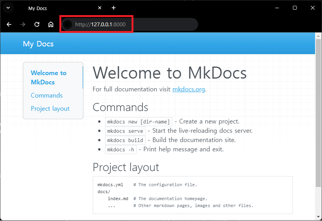Click the Project layout section heading
Viewport: 322px width, 221px height.
126,167
